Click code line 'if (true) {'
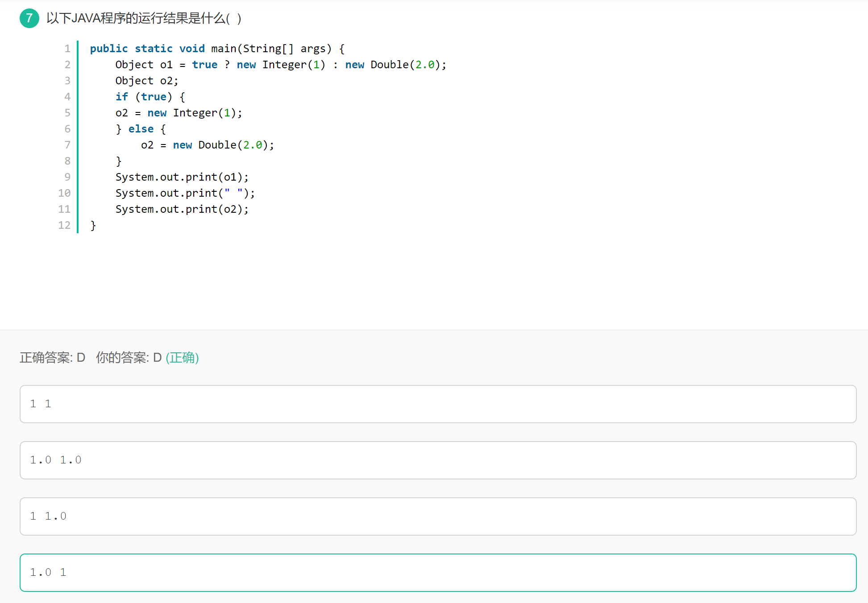 click(150, 97)
